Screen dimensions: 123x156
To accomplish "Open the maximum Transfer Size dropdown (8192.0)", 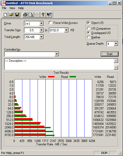I will click(x=66, y=30).
